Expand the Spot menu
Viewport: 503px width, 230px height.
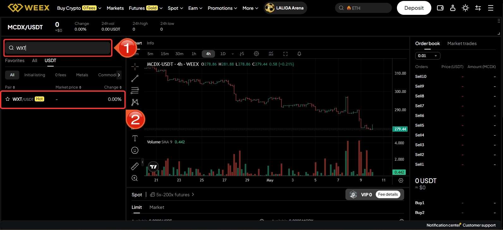175,8
